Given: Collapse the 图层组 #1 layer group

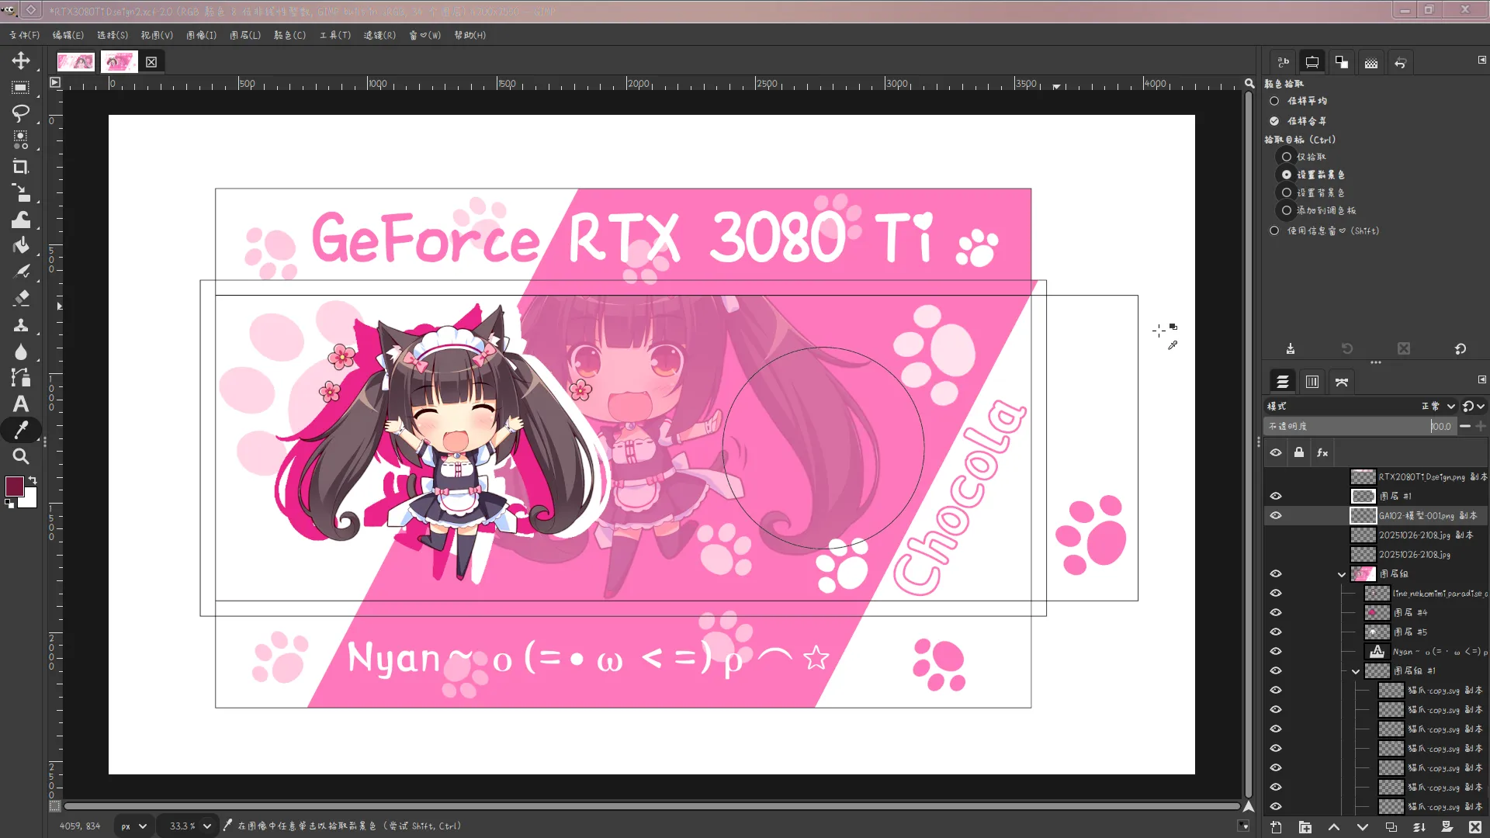Looking at the screenshot, I should pyautogui.click(x=1356, y=671).
